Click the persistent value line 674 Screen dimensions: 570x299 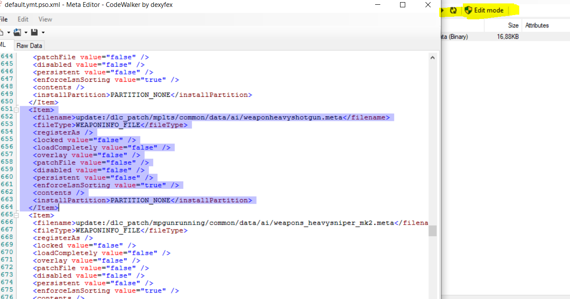93,283
